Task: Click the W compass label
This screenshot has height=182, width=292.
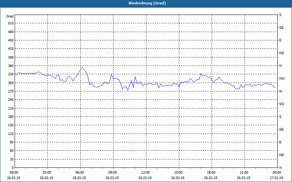Action: pos(281,91)
